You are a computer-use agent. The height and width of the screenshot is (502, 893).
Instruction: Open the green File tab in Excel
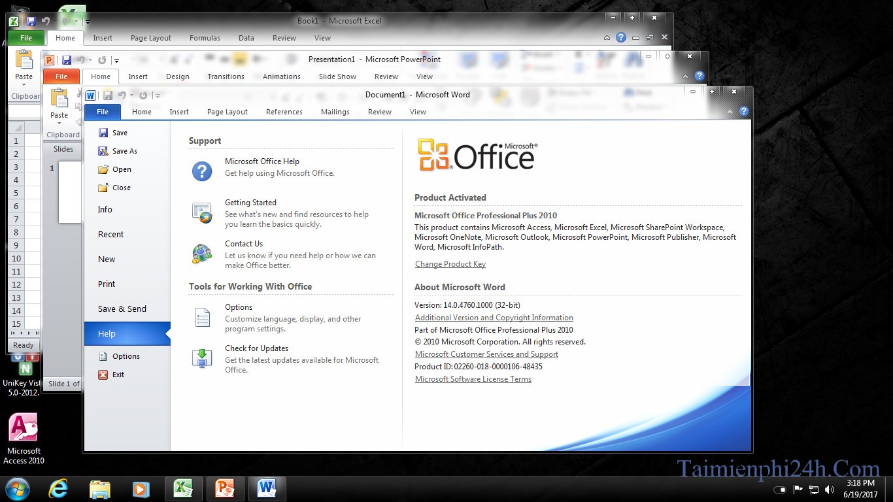[26, 38]
